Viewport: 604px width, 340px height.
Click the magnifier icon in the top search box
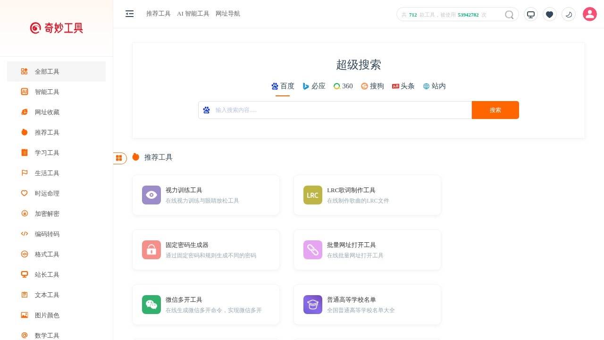(x=509, y=15)
